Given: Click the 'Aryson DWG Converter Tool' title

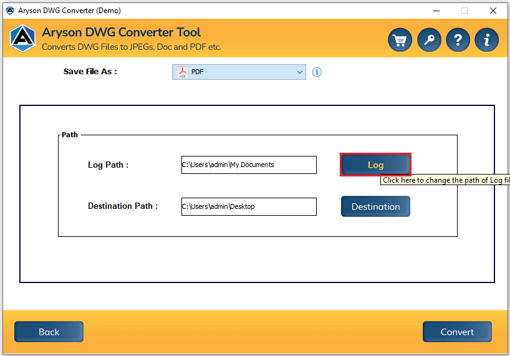Looking at the screenshot, I should (x=122, y=32).
